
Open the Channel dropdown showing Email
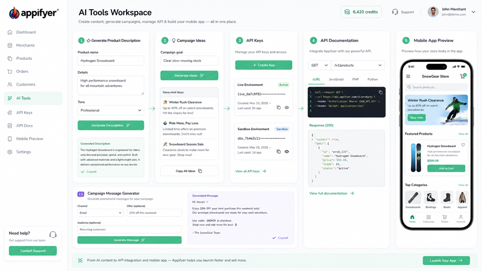(x=101, y=213)
